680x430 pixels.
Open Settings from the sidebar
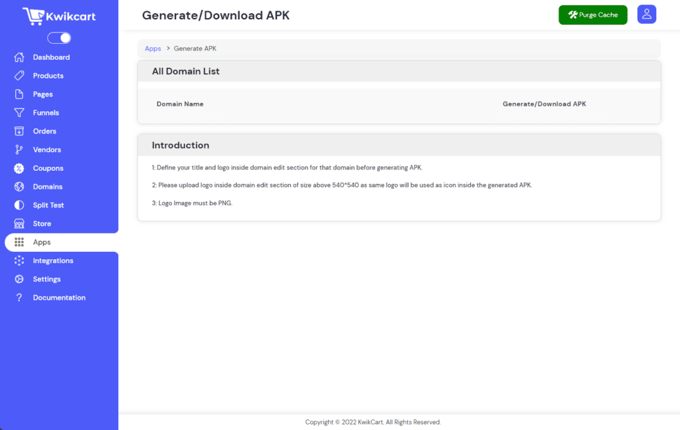pyautogui.click(x=47, y=279)
